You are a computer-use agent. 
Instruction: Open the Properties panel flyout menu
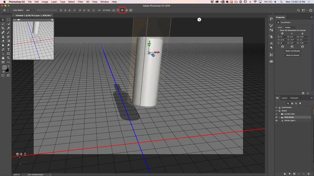(311, 18)
